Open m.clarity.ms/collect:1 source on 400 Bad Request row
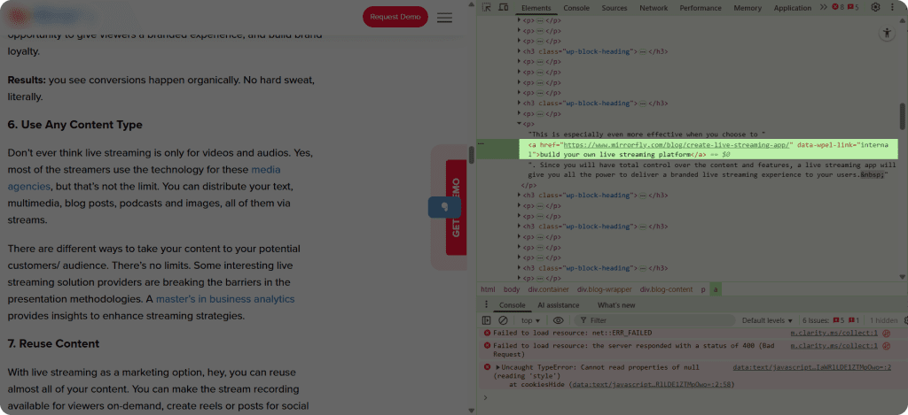The width and height of the screenshot is (908, 415). (x=834, y=346)
